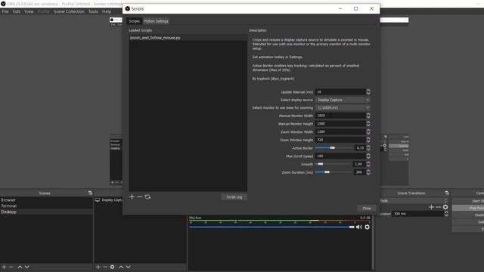Click into the Update Interval (ms) field

pos(340,92)
